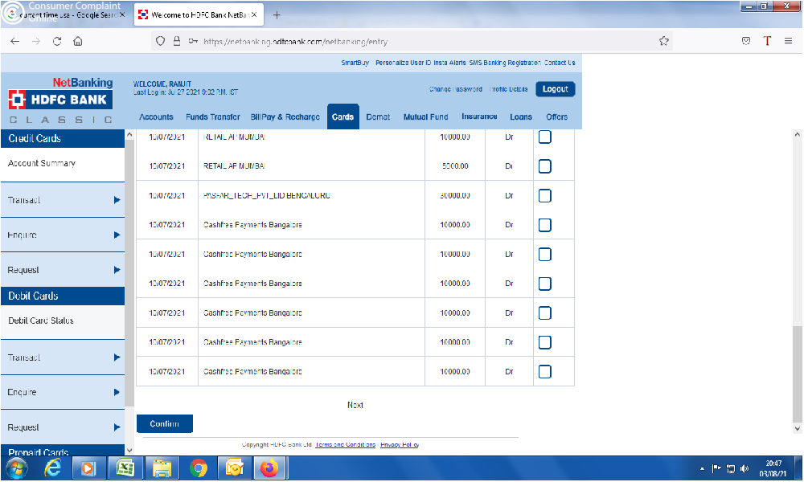Open Google Chrome from the taskbar
The width and height of the screenshot is (804, 482).
pyautogui.click(x=199, y=468)
